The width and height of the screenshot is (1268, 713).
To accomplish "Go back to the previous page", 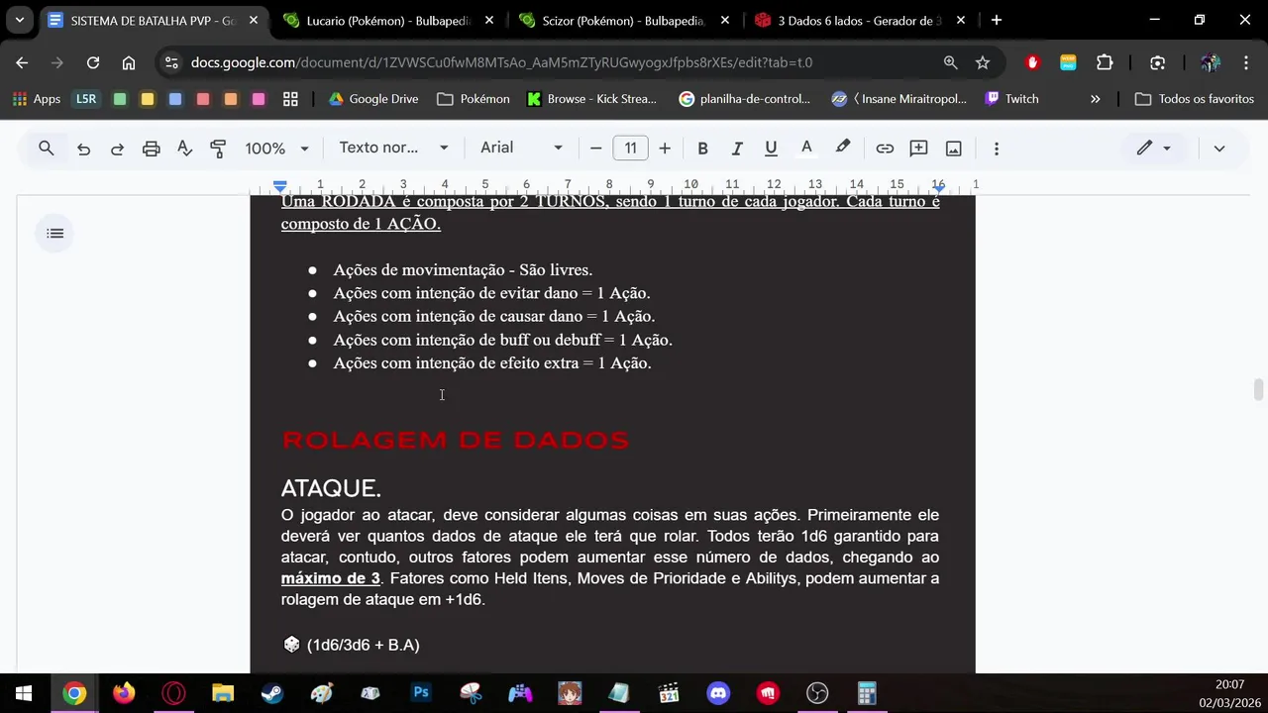I will (x=22, y=62).
